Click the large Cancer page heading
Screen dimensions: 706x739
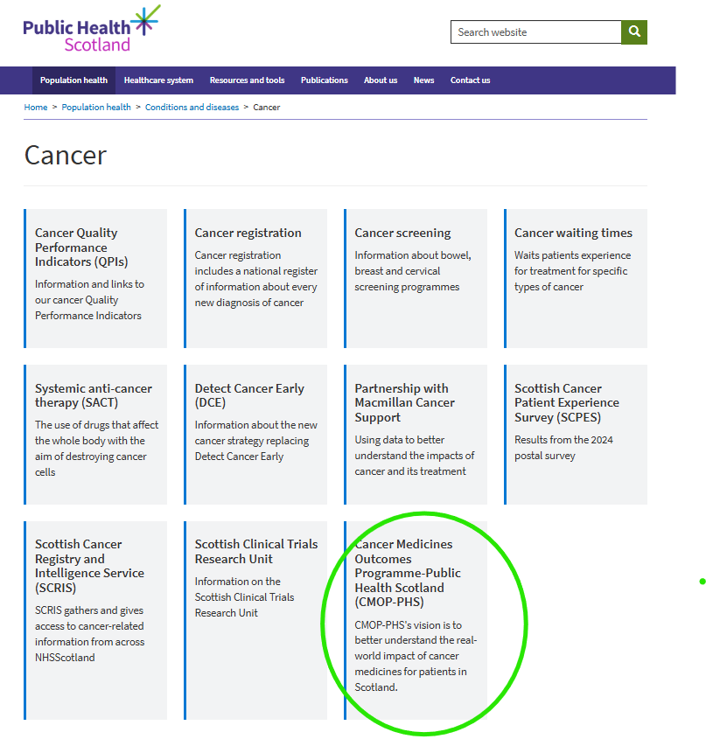point(66,155)
